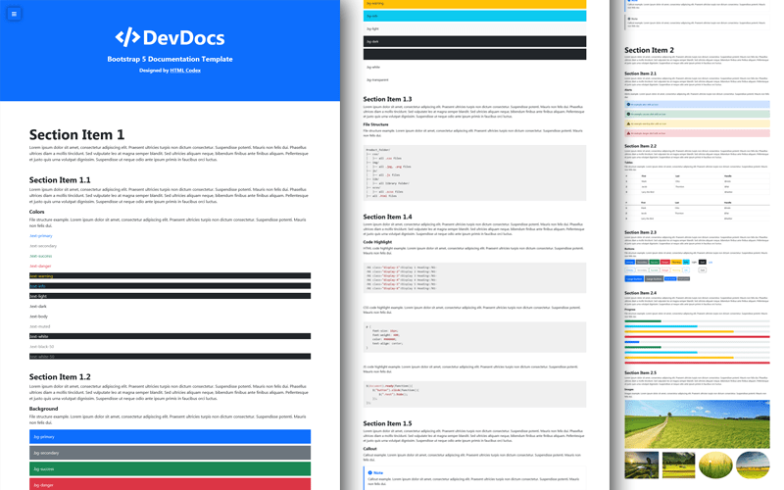784x490 pixels.
Task: Click the blue info alert's circle icon
Action: (628, 105)
